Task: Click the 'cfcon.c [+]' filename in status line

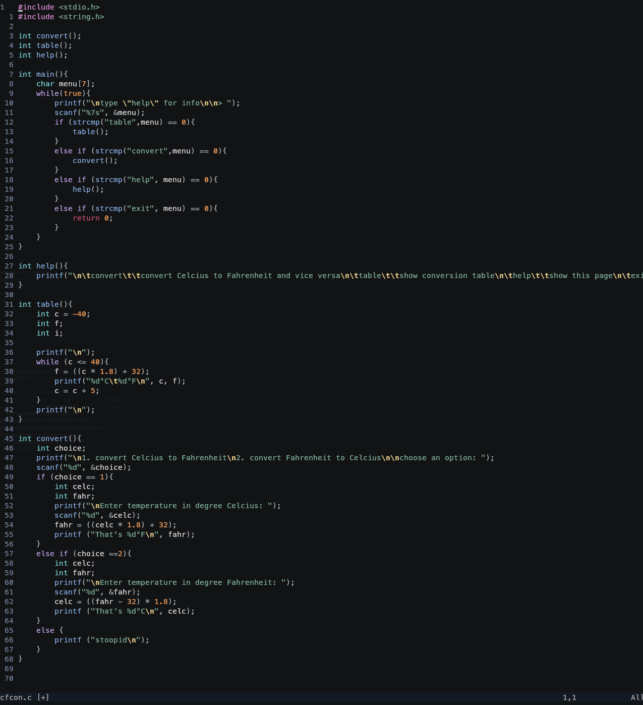Action: tap(25, 697)
